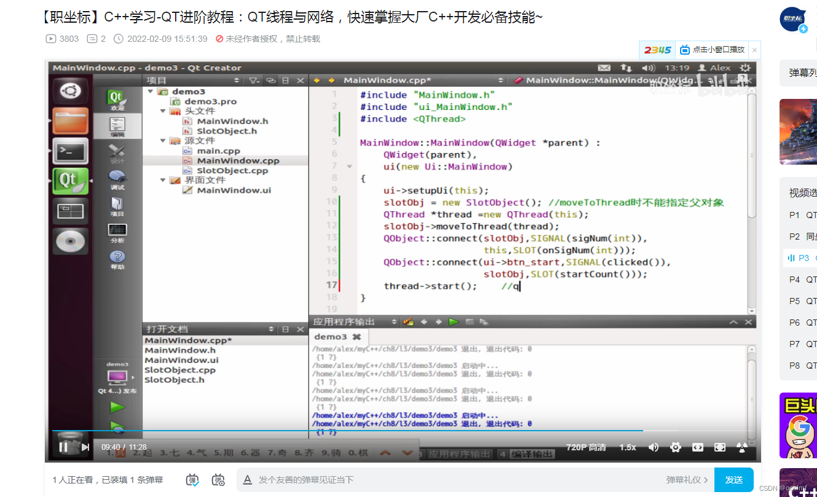
Task: Change the 1.5x playback speed
Action: click(628, 447)
